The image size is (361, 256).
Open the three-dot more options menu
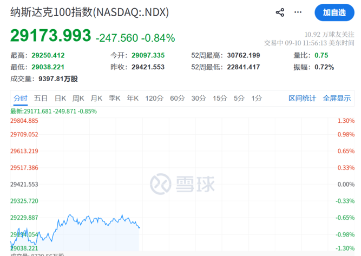[x=298, y=12]
